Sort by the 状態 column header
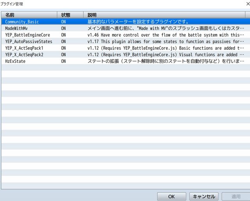 (70, 15)
